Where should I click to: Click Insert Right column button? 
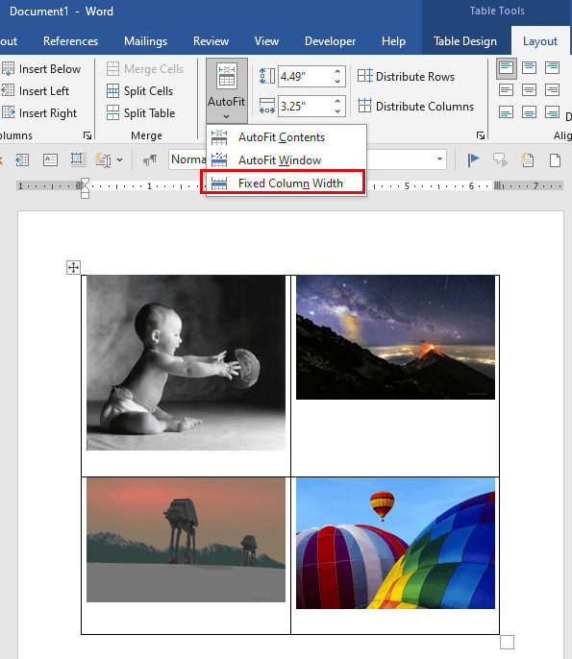point(39,113)
